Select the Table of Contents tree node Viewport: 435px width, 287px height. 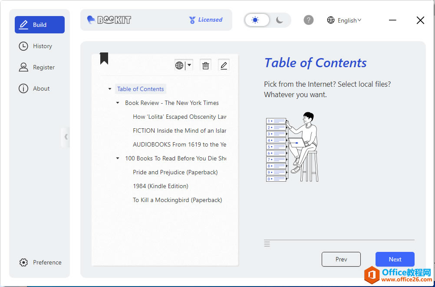point(140,89)
